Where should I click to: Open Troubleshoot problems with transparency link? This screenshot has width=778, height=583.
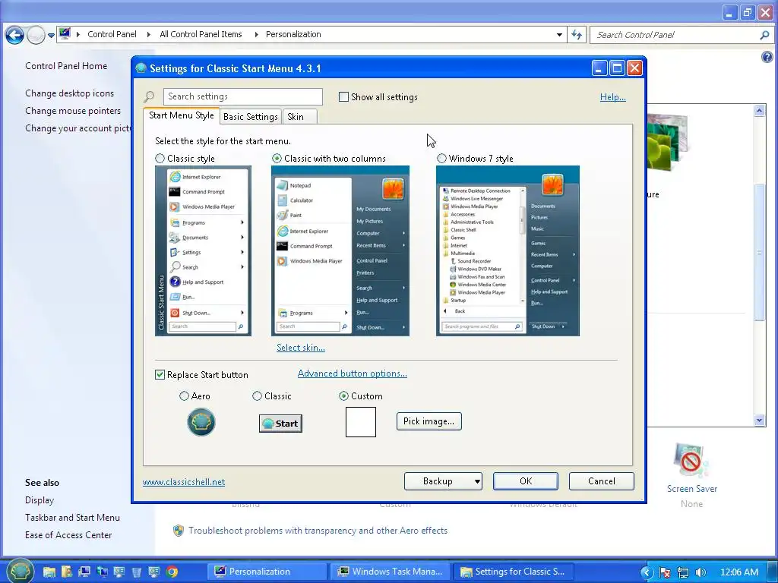318,531
